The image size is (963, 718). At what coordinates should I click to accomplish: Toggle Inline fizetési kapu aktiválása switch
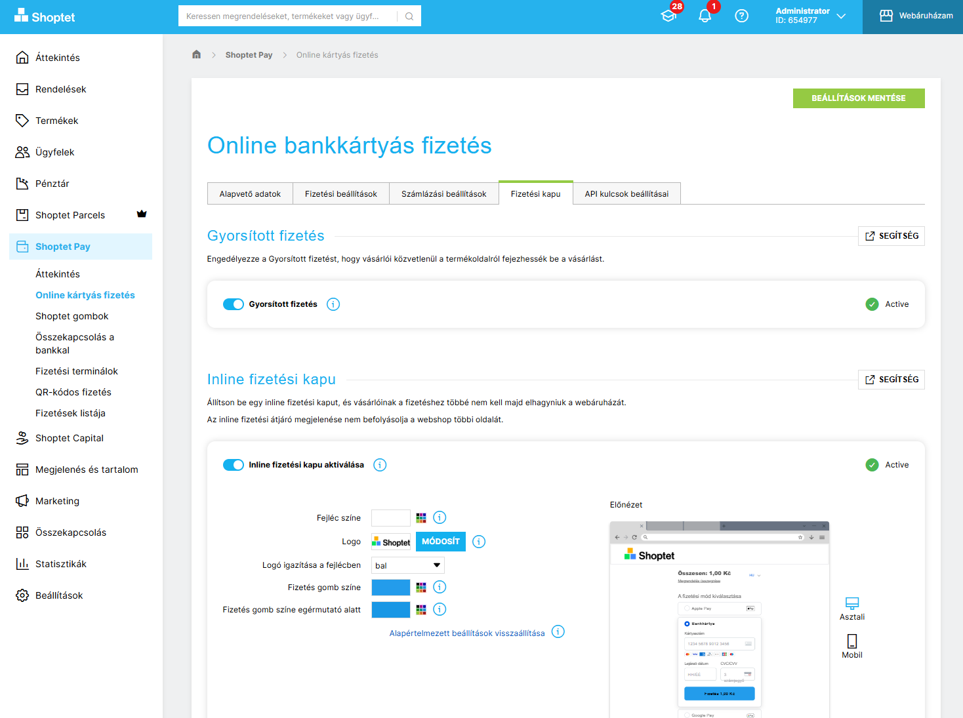(234, 465)
